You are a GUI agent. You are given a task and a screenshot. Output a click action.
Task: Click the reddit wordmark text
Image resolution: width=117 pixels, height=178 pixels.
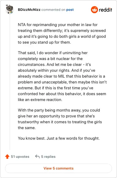(105, 10)
